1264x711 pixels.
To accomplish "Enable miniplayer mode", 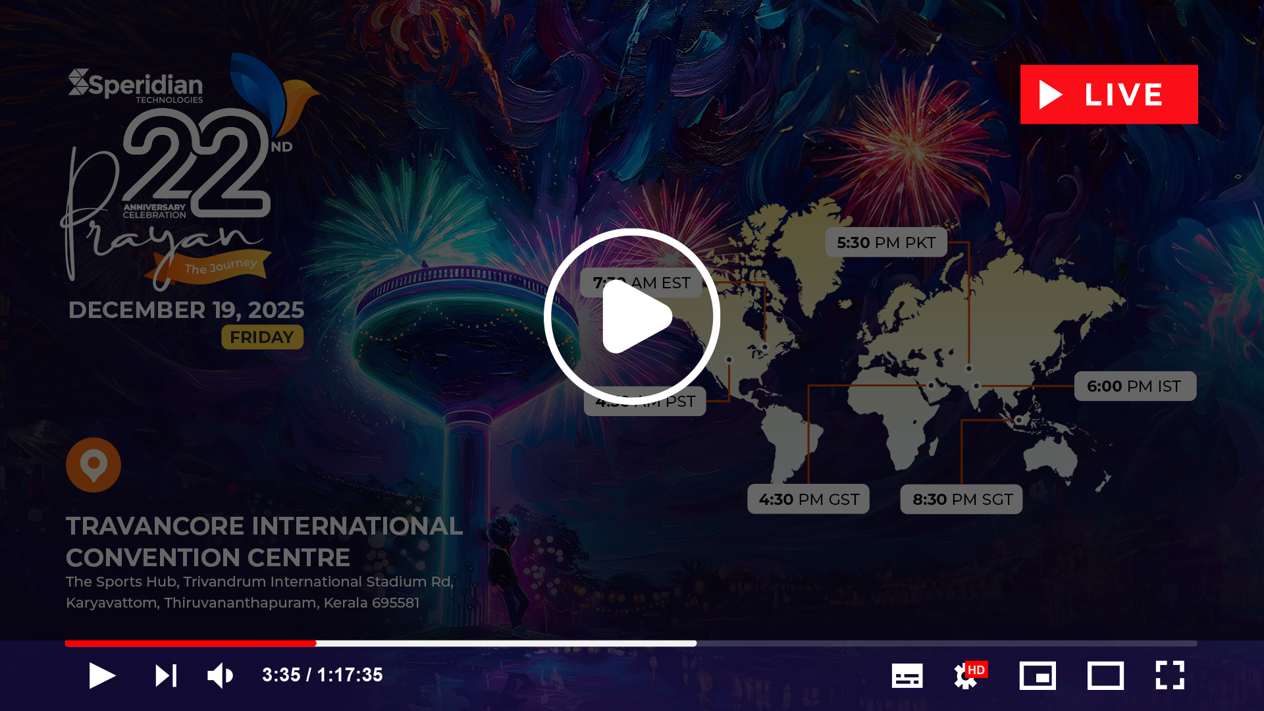I will click(1038, 675).
